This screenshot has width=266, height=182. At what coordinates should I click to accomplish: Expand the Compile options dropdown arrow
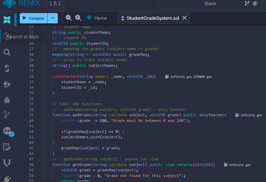pos(53,18)
